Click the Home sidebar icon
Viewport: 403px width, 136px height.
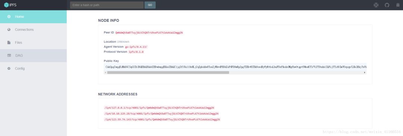coord(9,17)
